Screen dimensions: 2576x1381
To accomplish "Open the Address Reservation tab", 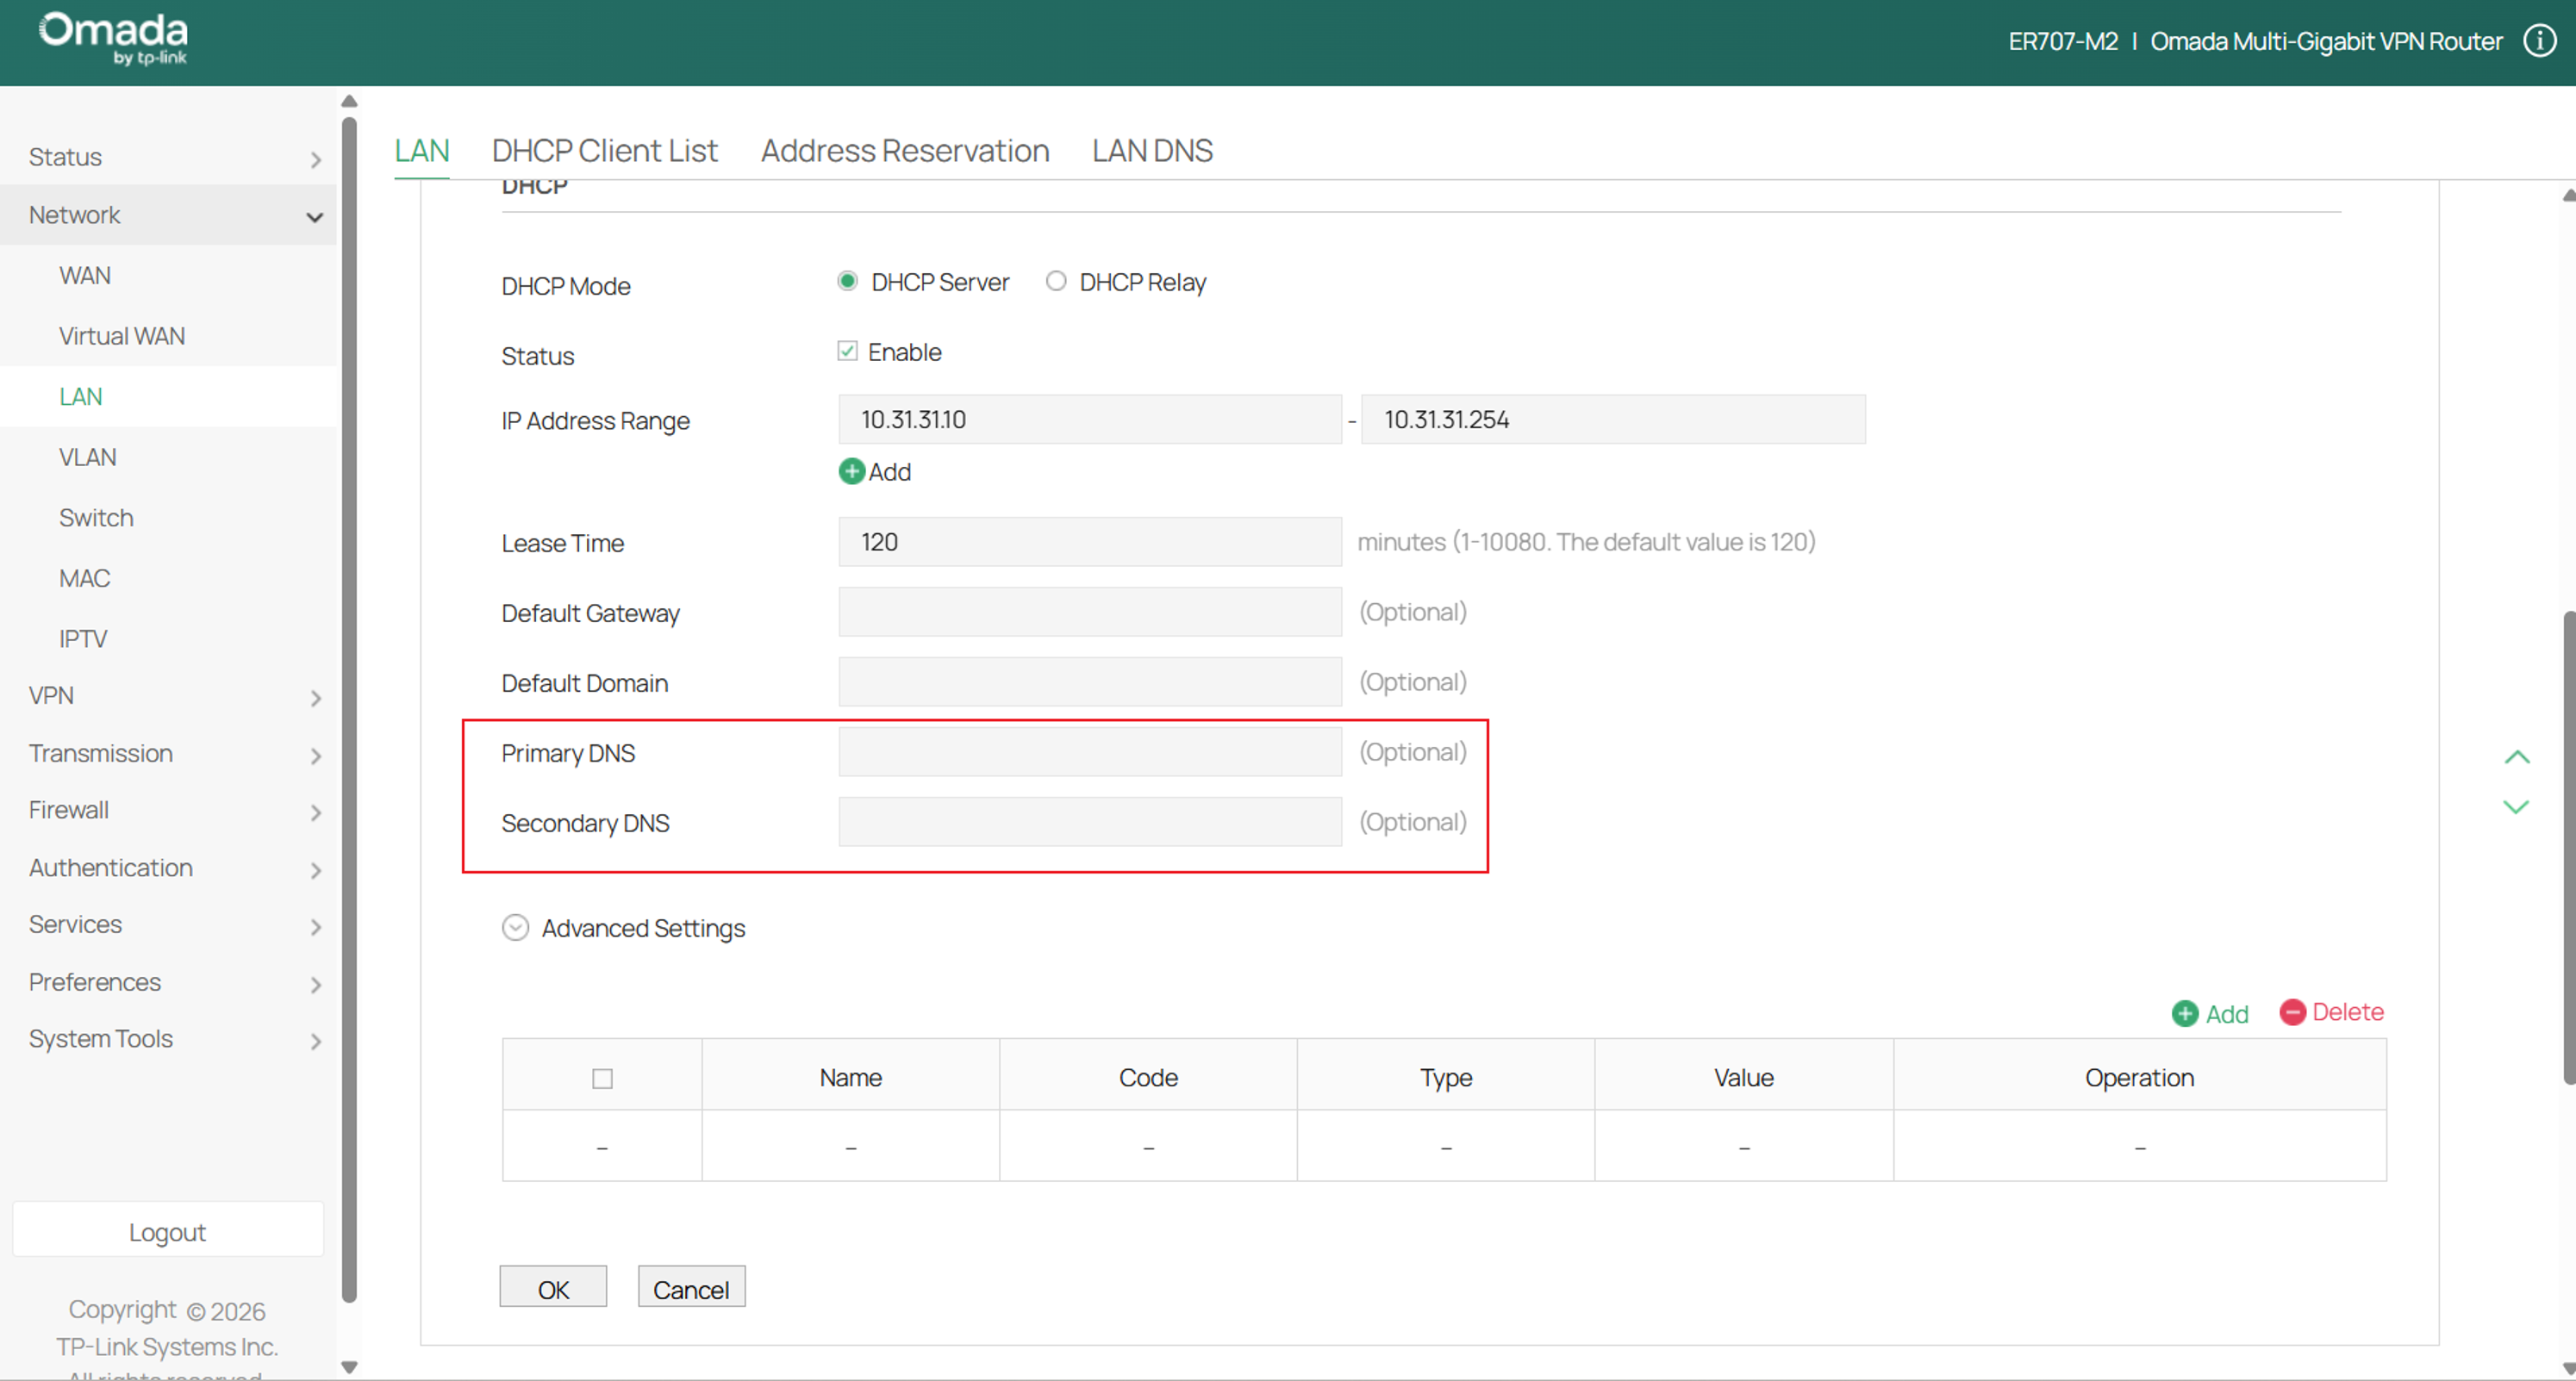I will coord(905,151).
